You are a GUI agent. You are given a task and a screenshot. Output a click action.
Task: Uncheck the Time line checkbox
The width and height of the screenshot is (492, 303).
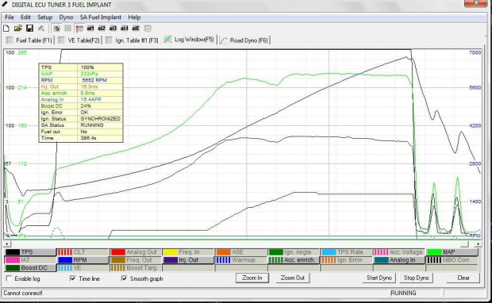[73, 278]
